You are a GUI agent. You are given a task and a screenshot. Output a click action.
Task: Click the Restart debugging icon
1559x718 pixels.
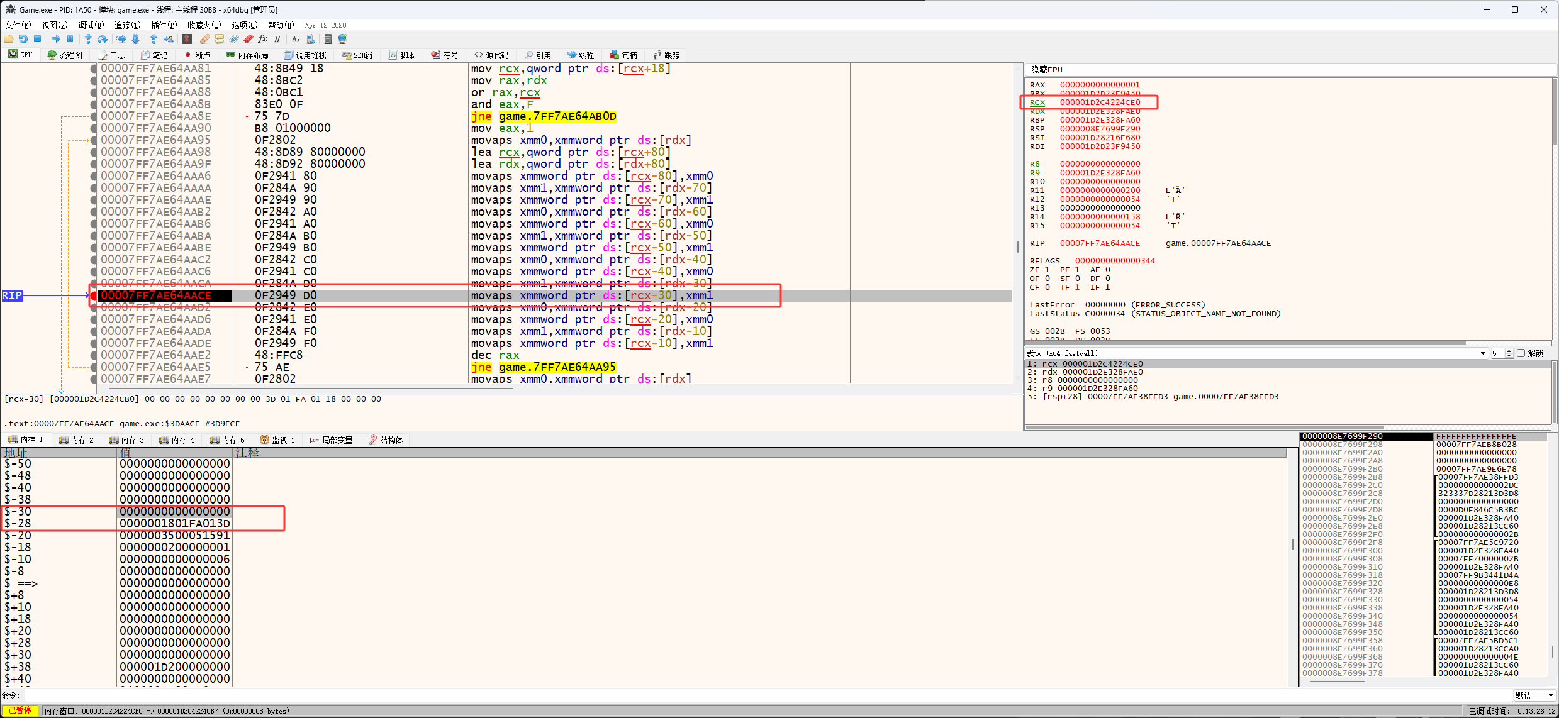(x=23, y=39)
